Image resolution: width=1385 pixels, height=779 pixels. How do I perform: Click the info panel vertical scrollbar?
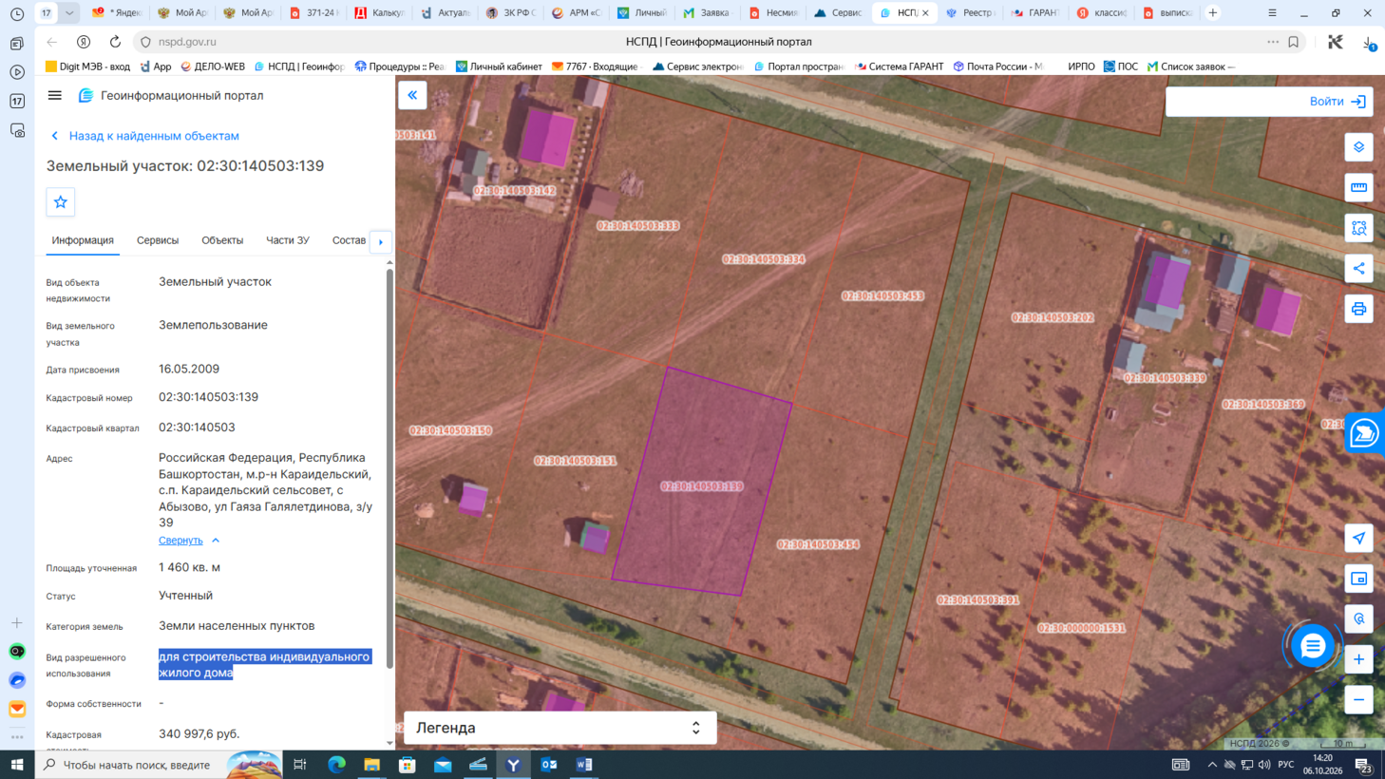[389, 468]
